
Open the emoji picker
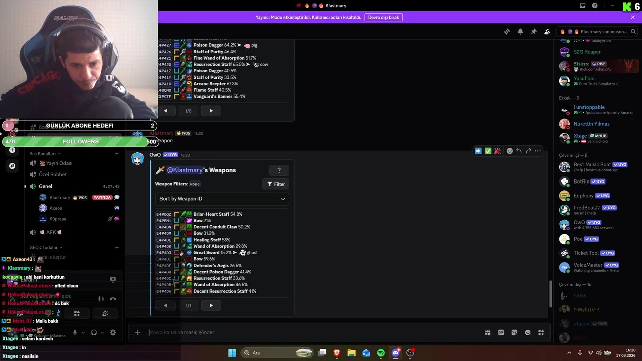coord(528,332)
